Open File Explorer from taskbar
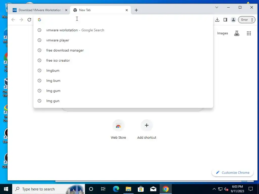The width and height of the screenshot is (259, 194). click(x=128, y=189)
